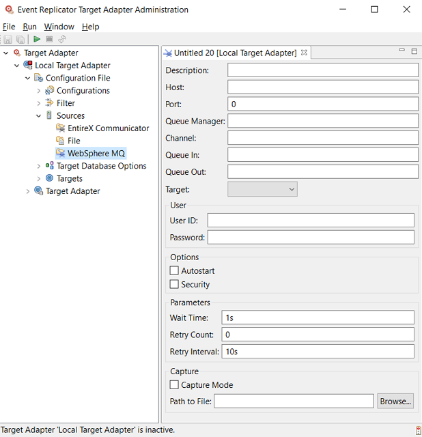
Task: Enable the Autostart checkbox
Action: click(174, 271)
